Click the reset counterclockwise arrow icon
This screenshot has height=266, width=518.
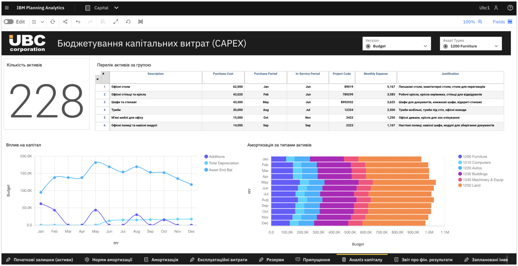coord(128,22)
